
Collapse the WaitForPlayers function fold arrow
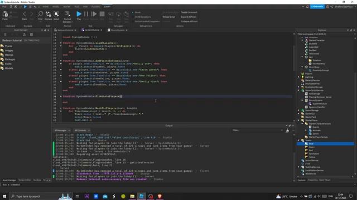point(61,108)
